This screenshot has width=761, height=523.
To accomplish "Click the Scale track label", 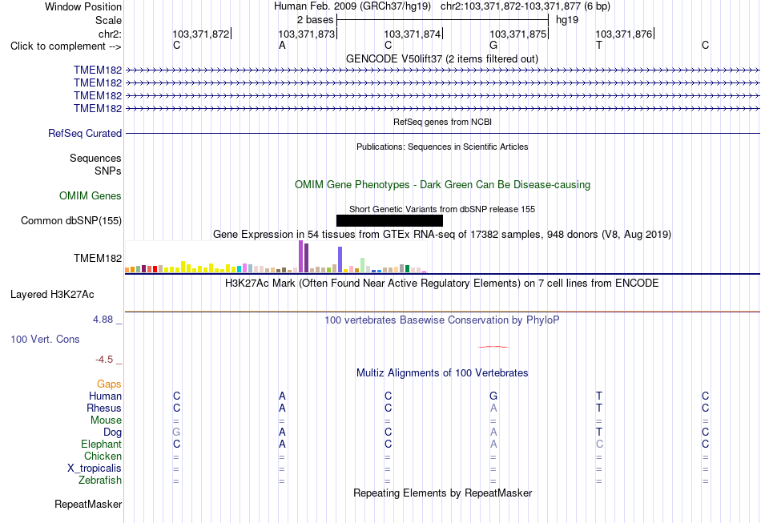I will click(x=108, y=20).
